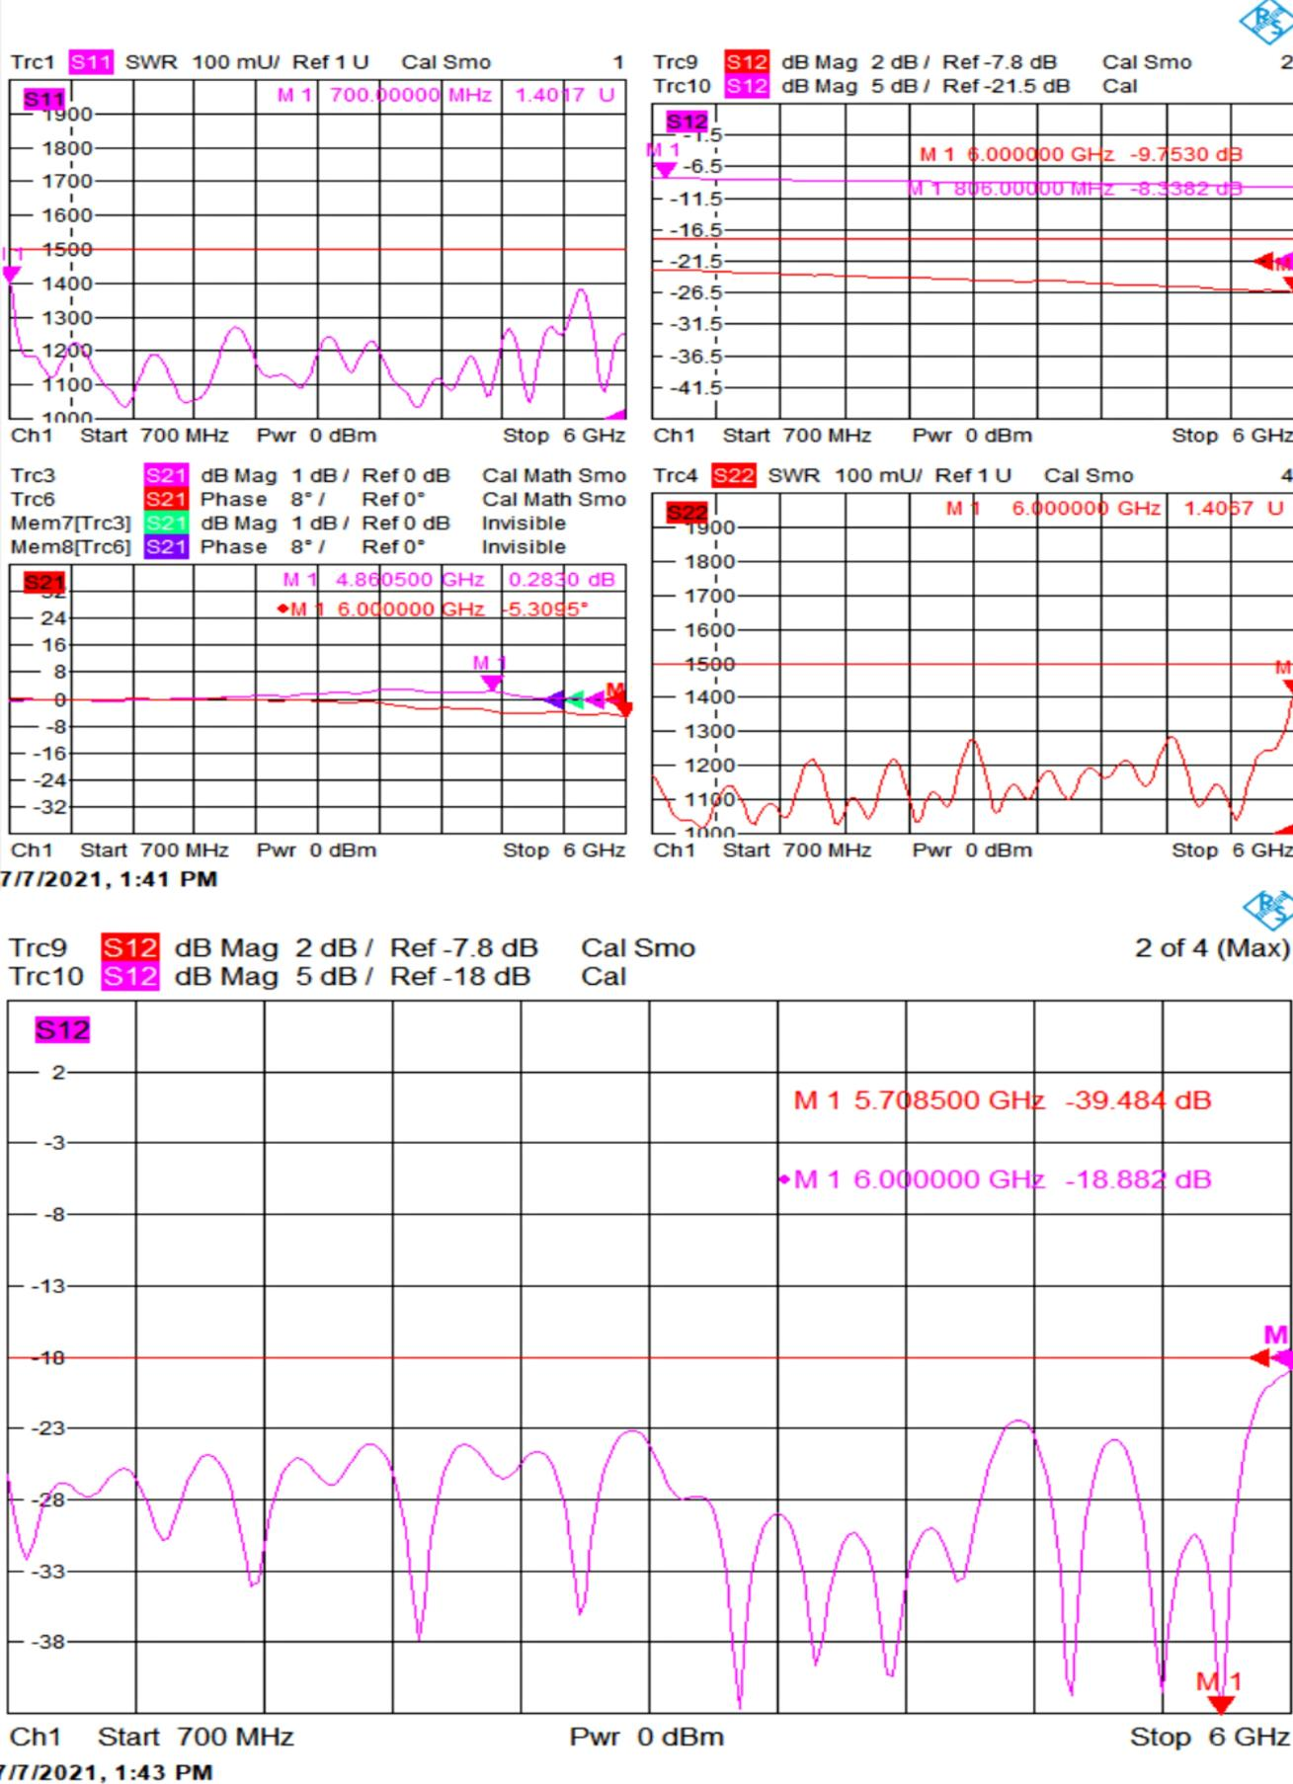Click the '2 of 4 (Max)' diagram indicator

(x=1212, y=948)
